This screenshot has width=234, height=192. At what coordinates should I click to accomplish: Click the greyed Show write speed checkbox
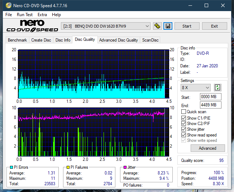click(x=183, y=140)
